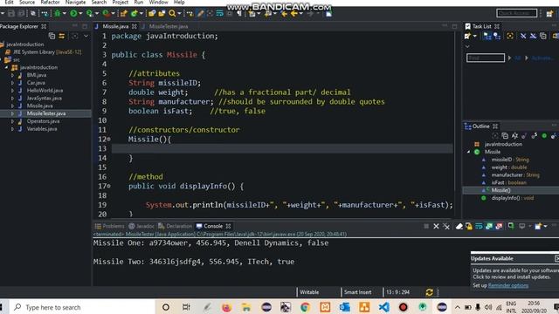Switch to the Problems tab

coord(109,226)
